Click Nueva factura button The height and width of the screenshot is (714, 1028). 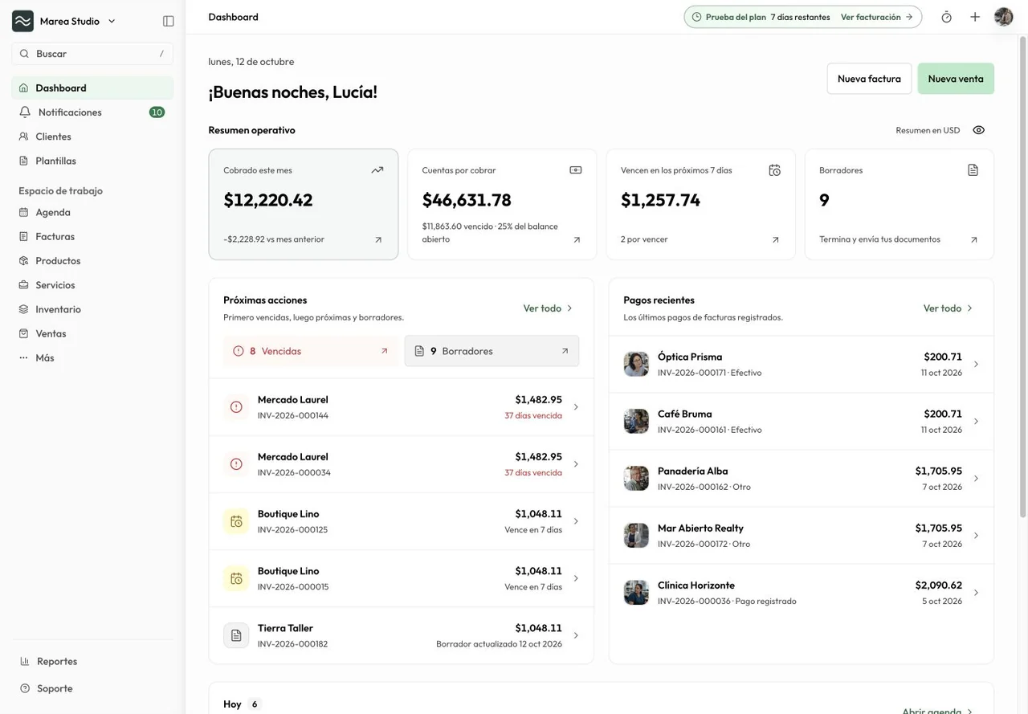coord(869,79)
